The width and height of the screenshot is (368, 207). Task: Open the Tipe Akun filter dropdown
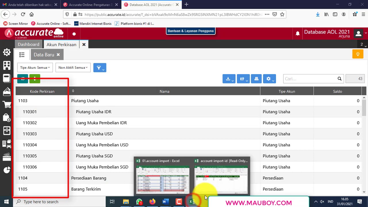click(35, 68)
